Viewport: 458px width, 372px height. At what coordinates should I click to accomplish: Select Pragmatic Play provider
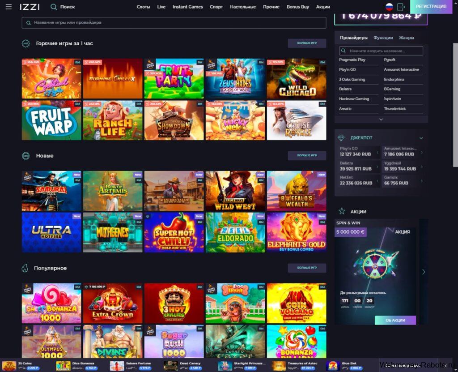352,60
